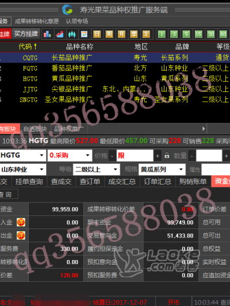Click the 地区 column header
Viewport: 230px width, 306px height.
[x=141, y=47]
